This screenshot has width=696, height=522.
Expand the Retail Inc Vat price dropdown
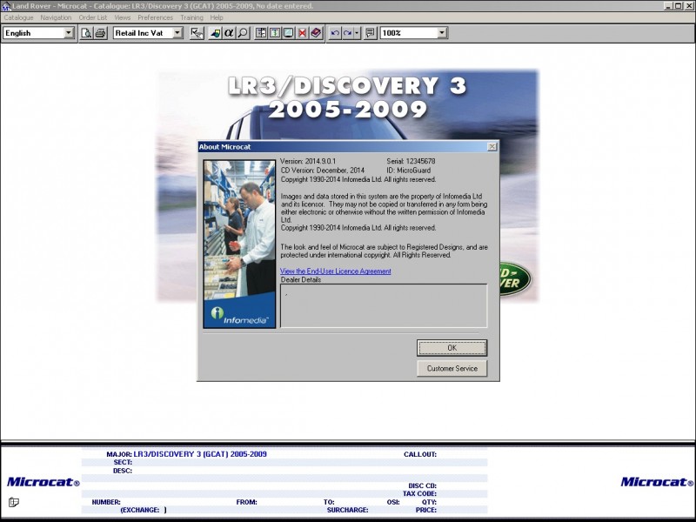pos(148,33)
